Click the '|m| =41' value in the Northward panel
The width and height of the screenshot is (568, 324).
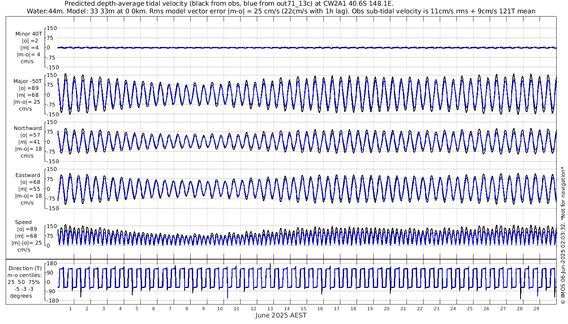[28, 142]
